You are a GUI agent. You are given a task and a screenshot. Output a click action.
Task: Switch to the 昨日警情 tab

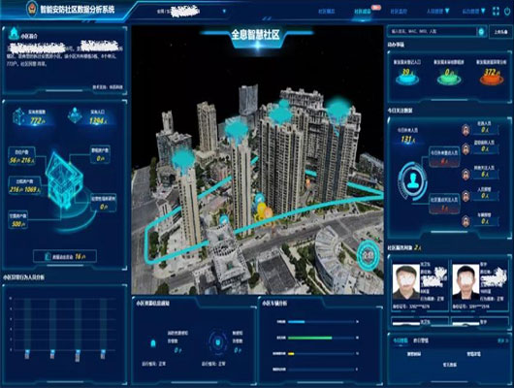421,340
